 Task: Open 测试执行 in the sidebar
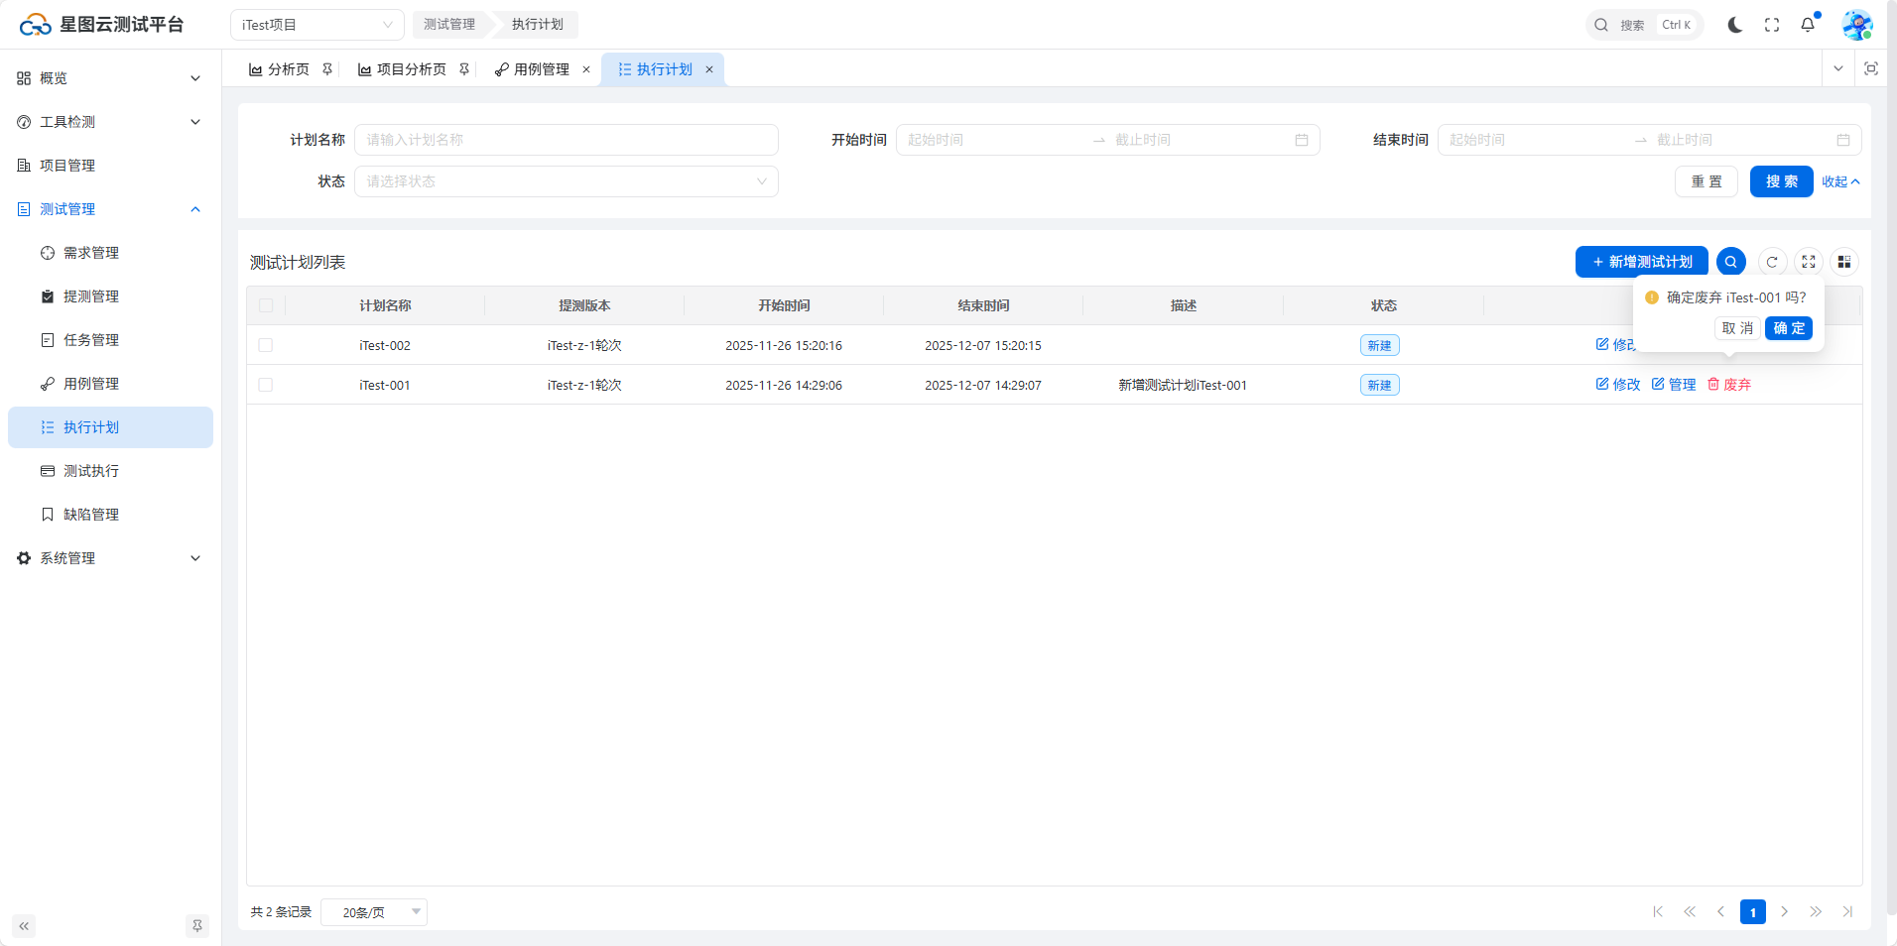coord(91,471)
